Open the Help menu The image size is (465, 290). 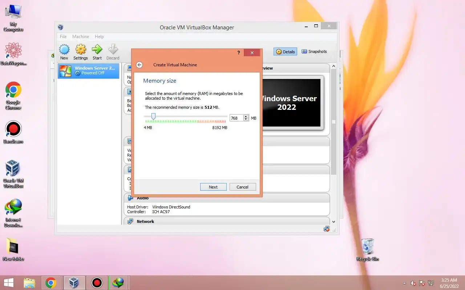pyautogui.click(x=99, y=37)
